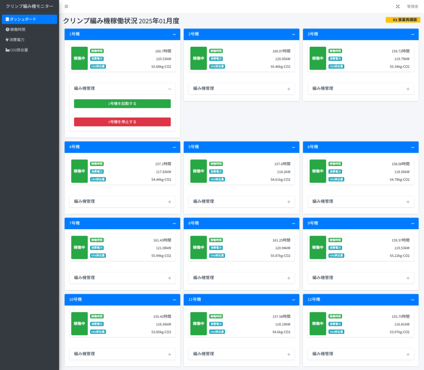The height and width of the screenshot is (370, 424).
Task: Expand 編み機管理 panel for 11号機
Action: tap(289, 354)
